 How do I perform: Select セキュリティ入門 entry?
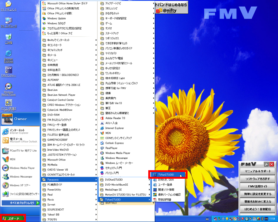pyautogui.click(x=127, y=168)
